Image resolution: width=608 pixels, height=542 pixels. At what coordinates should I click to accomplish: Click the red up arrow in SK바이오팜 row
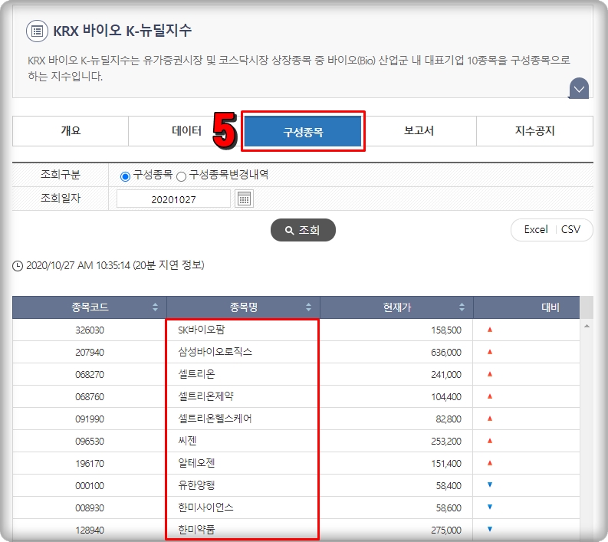click(490, 330)
